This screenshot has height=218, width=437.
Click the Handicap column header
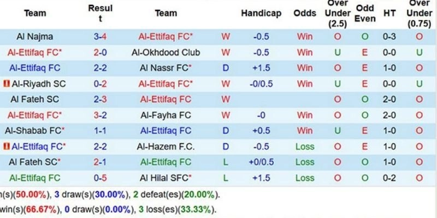click(261, 13)
